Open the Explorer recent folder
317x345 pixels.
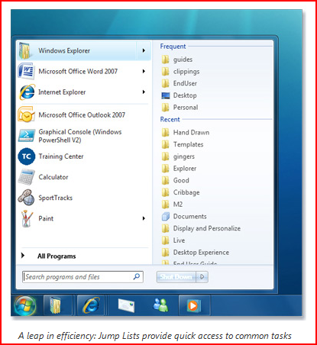click(x=185, y=169)
